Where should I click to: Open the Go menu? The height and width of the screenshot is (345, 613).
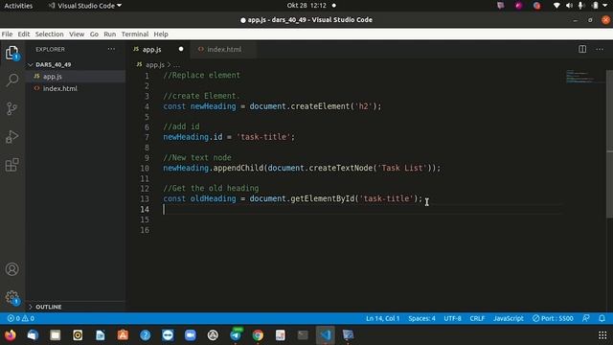(x=94, y=34)
